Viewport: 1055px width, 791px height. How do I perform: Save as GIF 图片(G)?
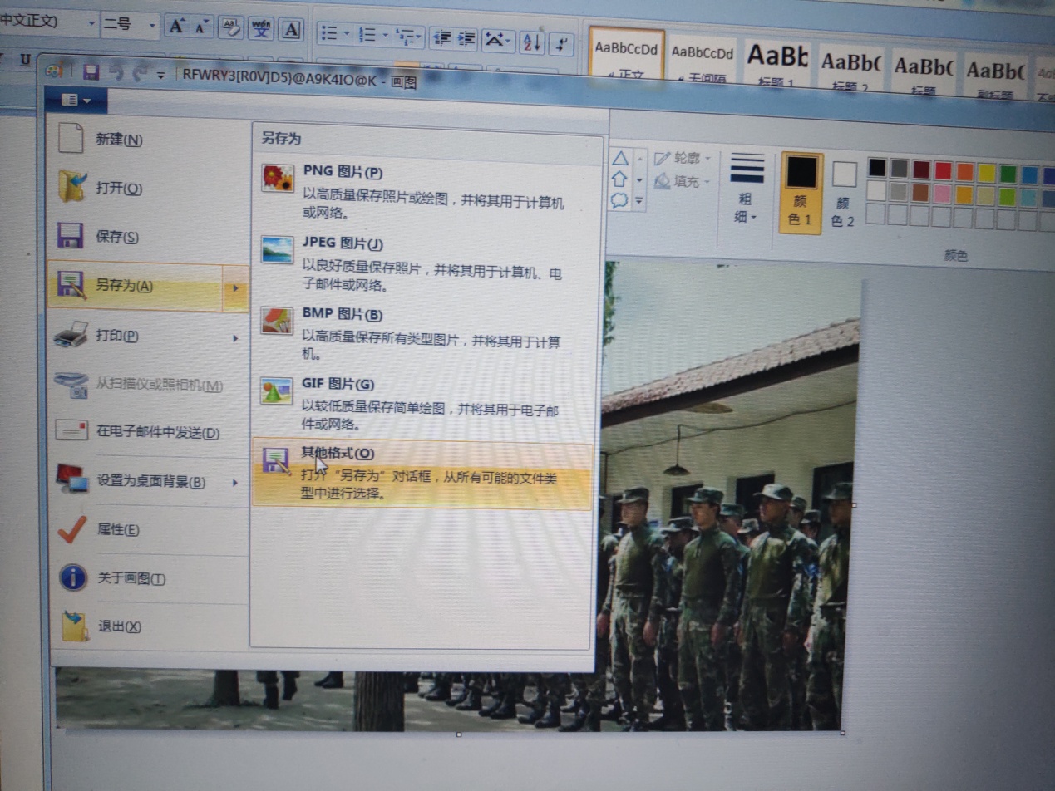click(426, 403)
